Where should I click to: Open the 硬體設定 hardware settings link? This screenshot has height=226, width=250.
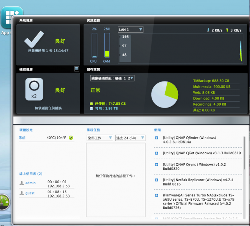tap(26, 130)
